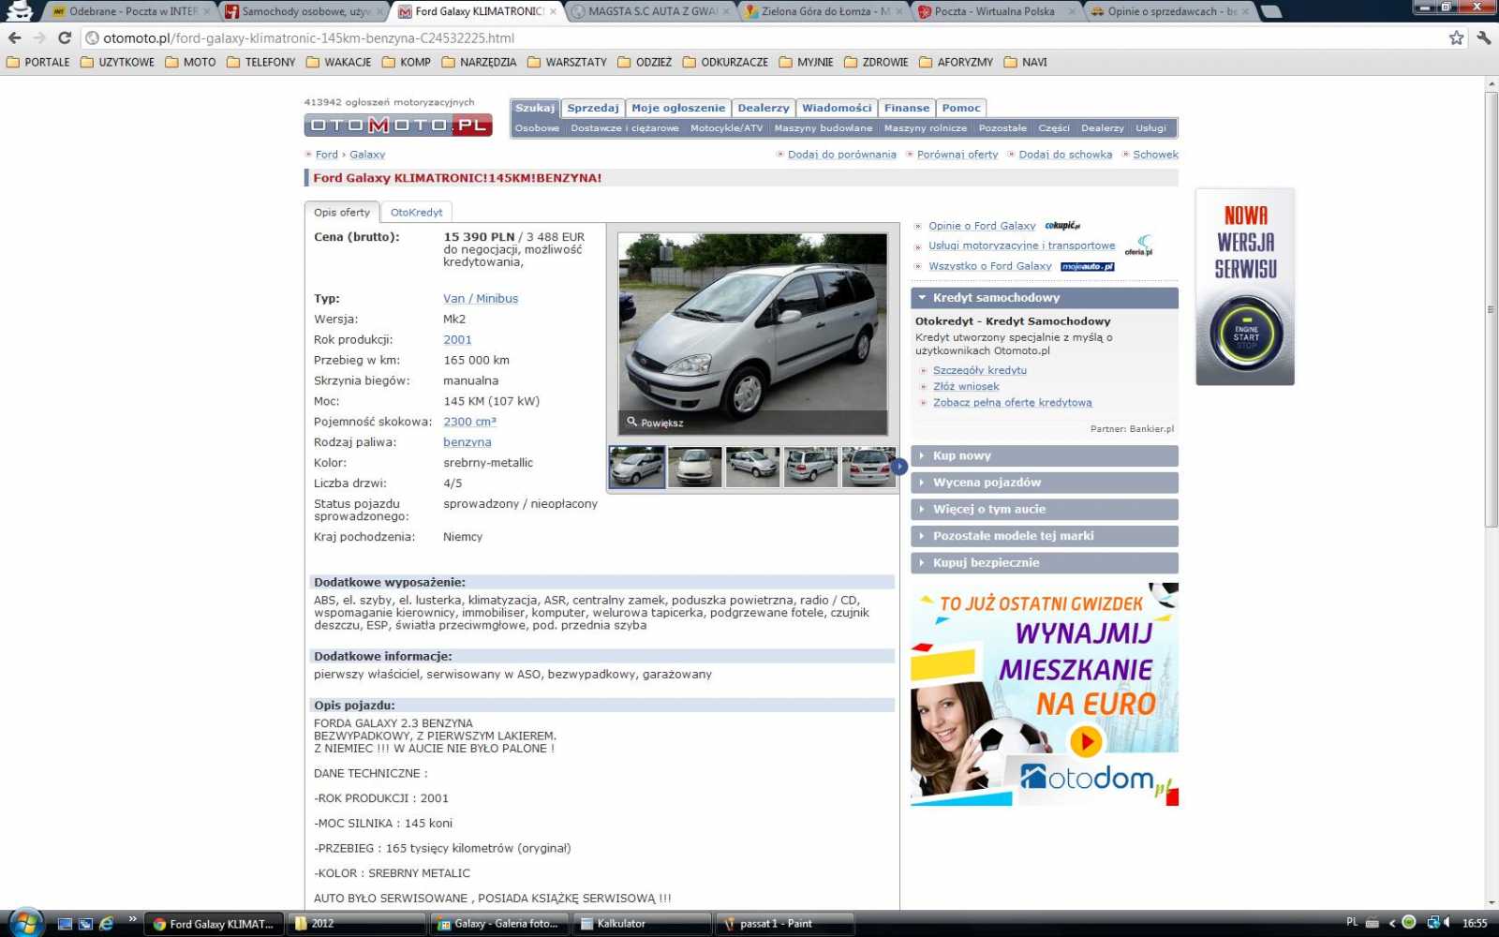Screen dimensions: 1499x937
Task: Open Moje ogłoszenie menu tab
Action: (x=678, y=108)
